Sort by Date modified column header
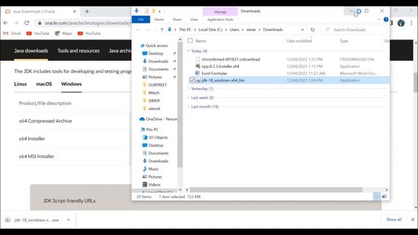 pyautogui.click(x=299, y=40)
